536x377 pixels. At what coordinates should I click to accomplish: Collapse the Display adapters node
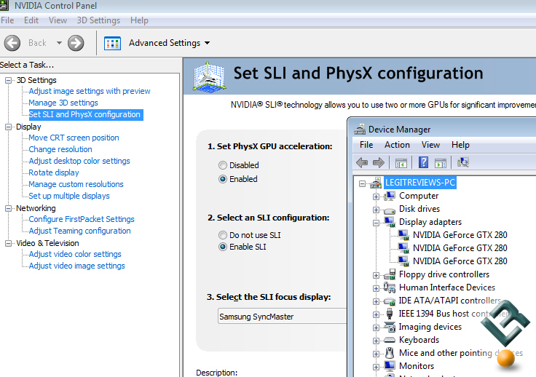[x=377, y=222]
